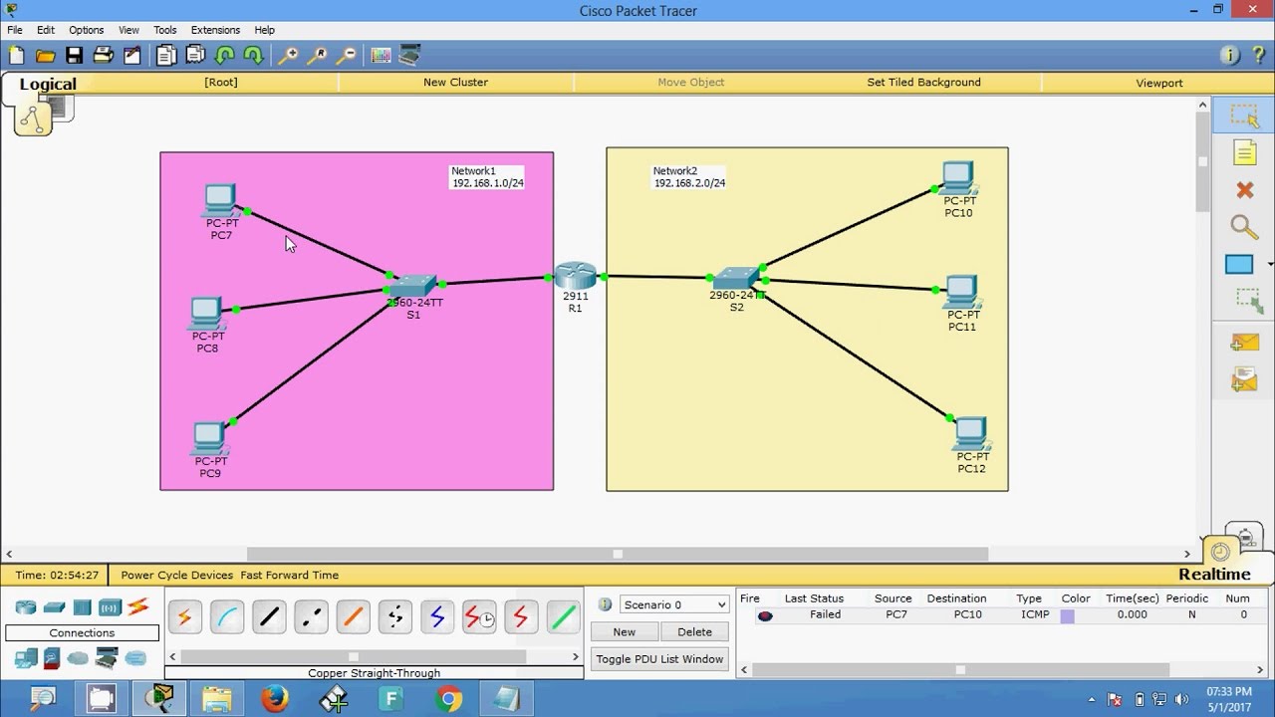Add a Complex PDU envelope

[x=1244, y=379]
